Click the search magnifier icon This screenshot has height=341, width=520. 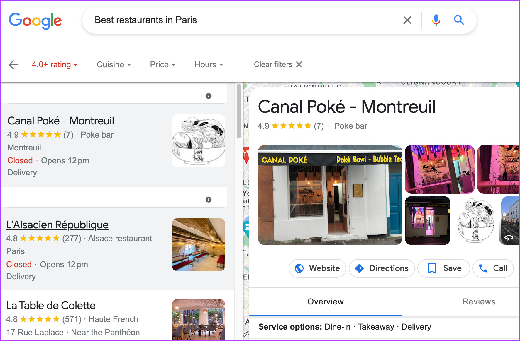coord(459,20)
